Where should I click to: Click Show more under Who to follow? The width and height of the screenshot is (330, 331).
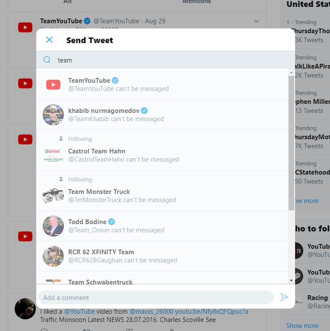(x=302, y=325)
